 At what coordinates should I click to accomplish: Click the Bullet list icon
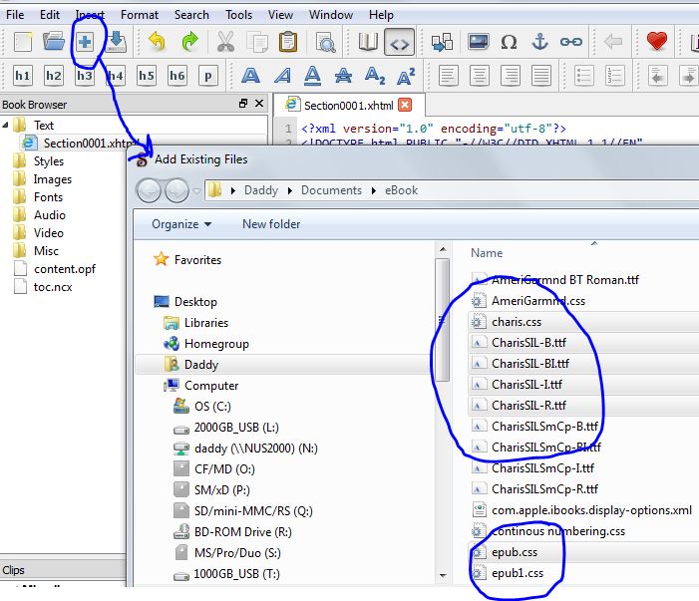583,76
